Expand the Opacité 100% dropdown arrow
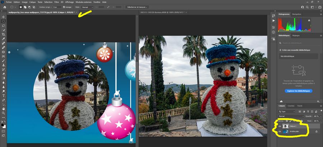 [x=320, y=116]
